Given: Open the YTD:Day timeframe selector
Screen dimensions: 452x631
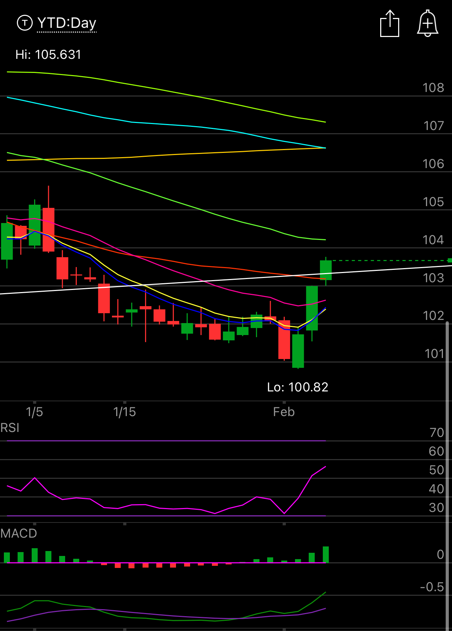Looking at the screenshot, I should tap(67, 23).
